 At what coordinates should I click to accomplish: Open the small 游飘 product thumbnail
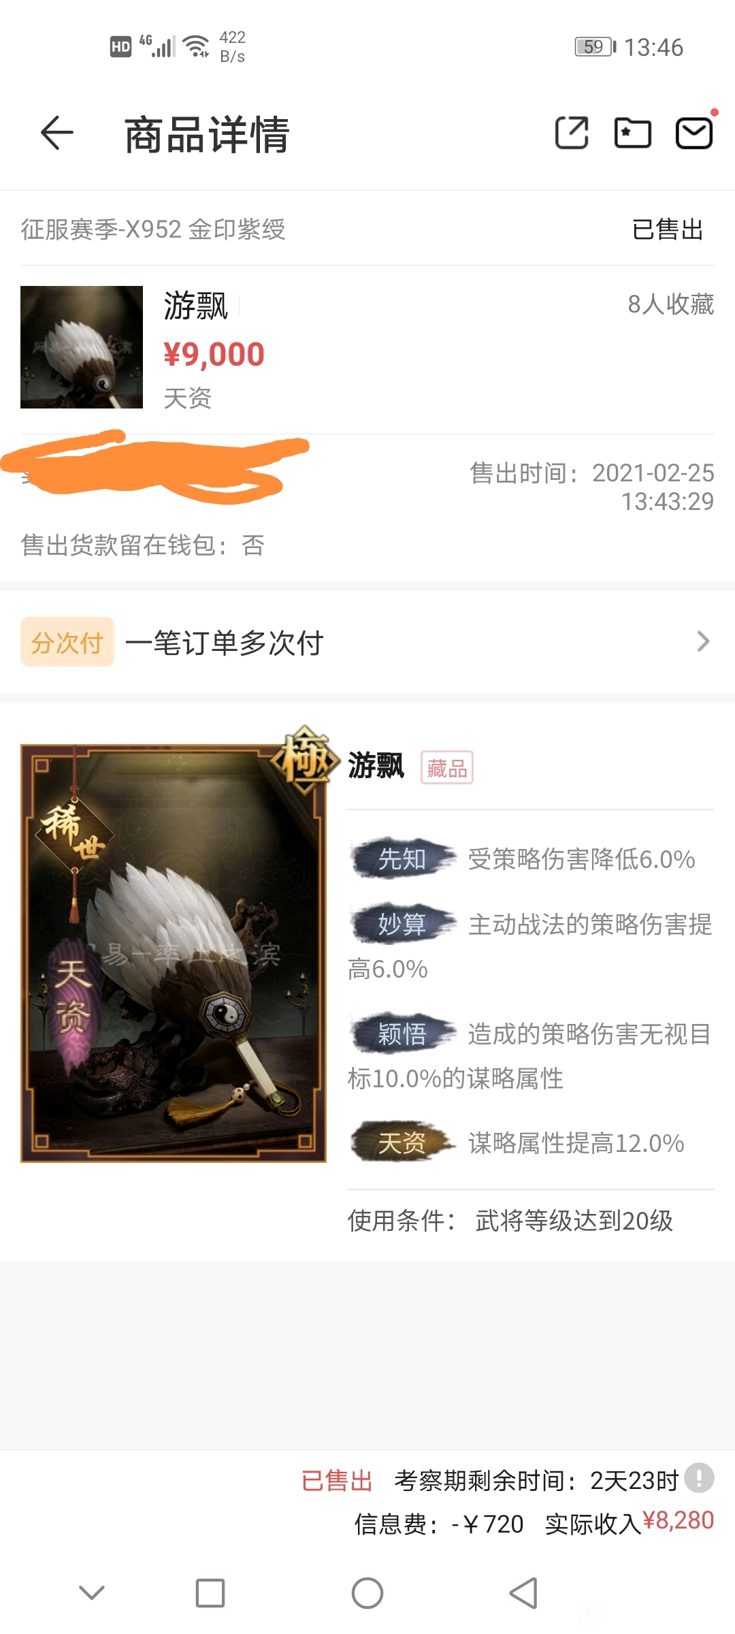coord(82,347)
